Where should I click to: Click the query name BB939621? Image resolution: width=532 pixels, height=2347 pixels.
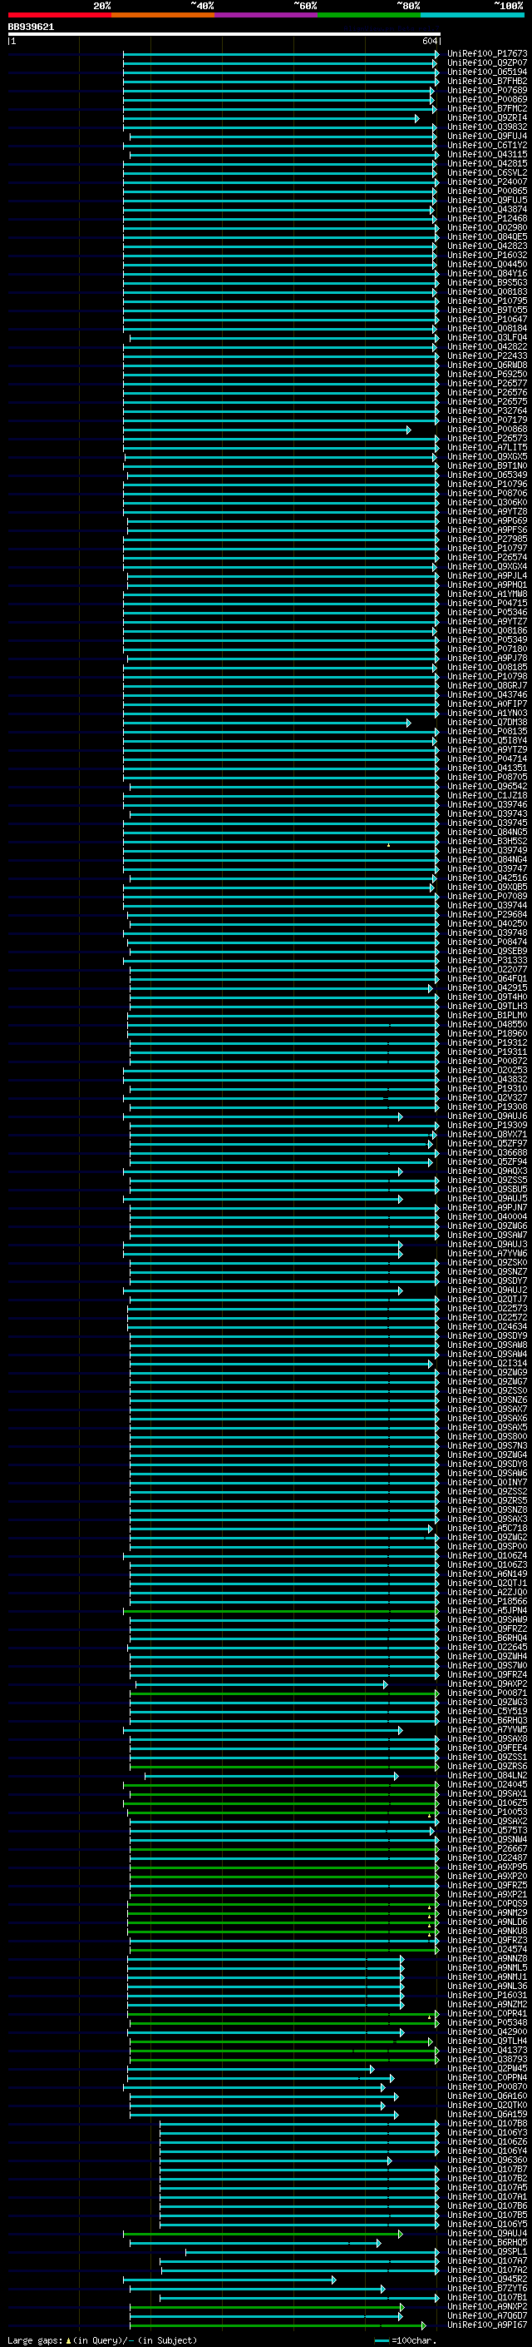[x=31, y=27]
